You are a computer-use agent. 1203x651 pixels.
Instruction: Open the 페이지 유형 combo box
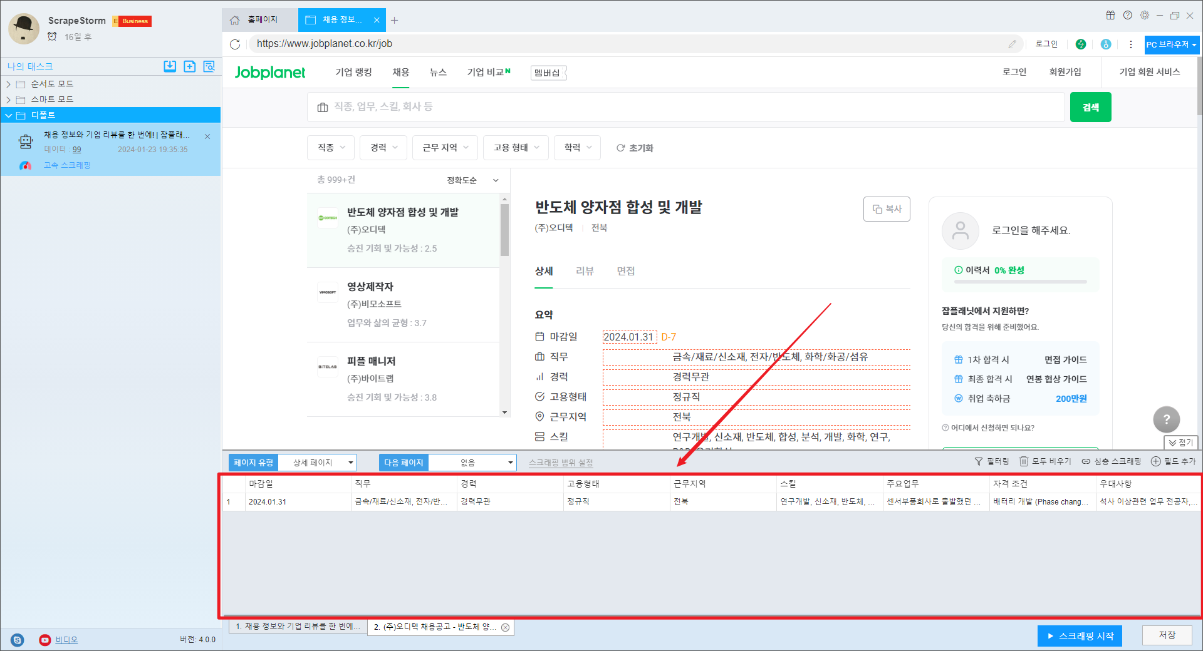tap(317, 463)
